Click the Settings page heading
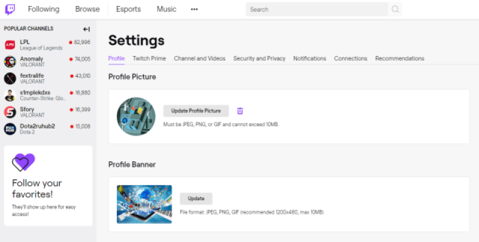 137,40
